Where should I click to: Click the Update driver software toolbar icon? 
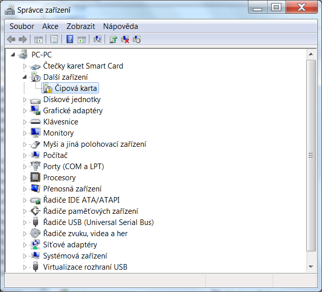point(113,39)
